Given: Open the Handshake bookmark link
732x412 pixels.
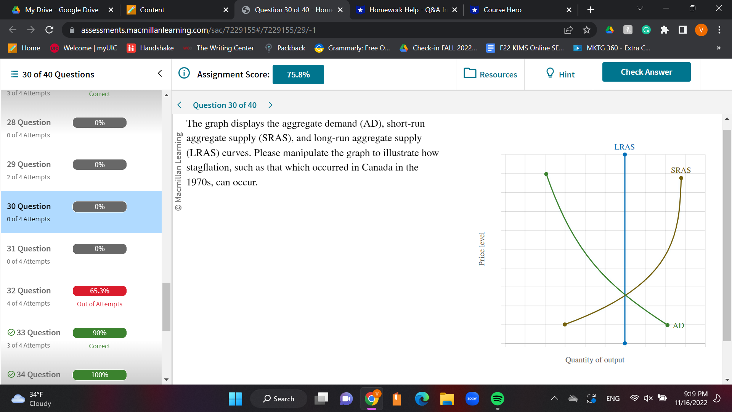Looking at the screenshot, I should [149, 48].
